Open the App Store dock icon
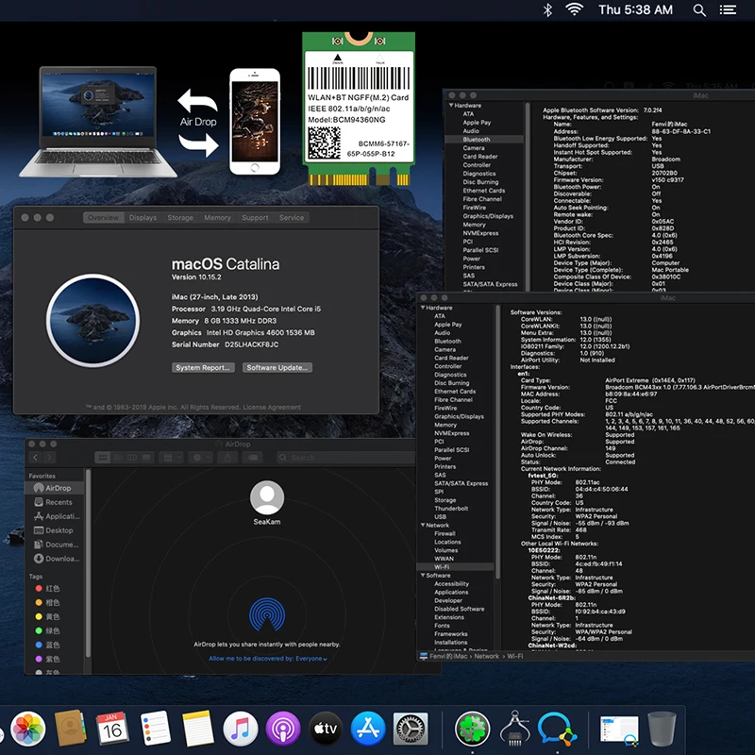Image resolution: width=755 pixels, height=755 pixels. click(368, 729)
